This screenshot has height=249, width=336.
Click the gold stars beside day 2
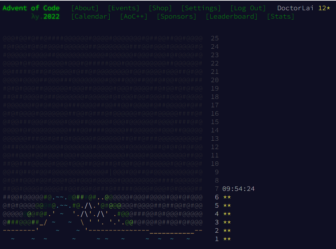click(227, 230)
